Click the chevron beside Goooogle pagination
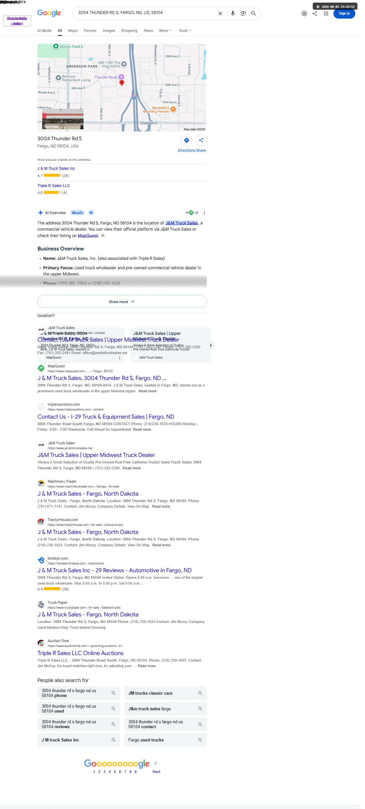 [x=156, y=763]
